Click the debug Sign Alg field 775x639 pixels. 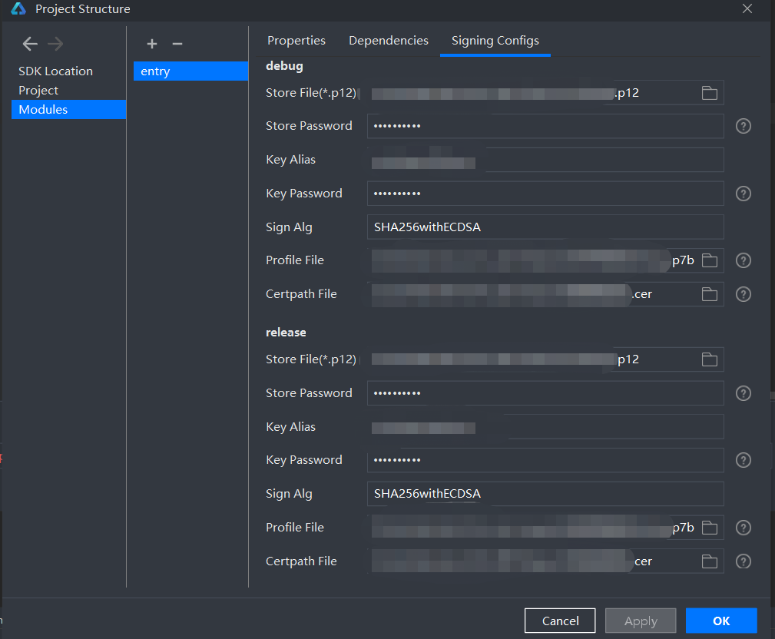pyautogui.click(x=545, y=227)
